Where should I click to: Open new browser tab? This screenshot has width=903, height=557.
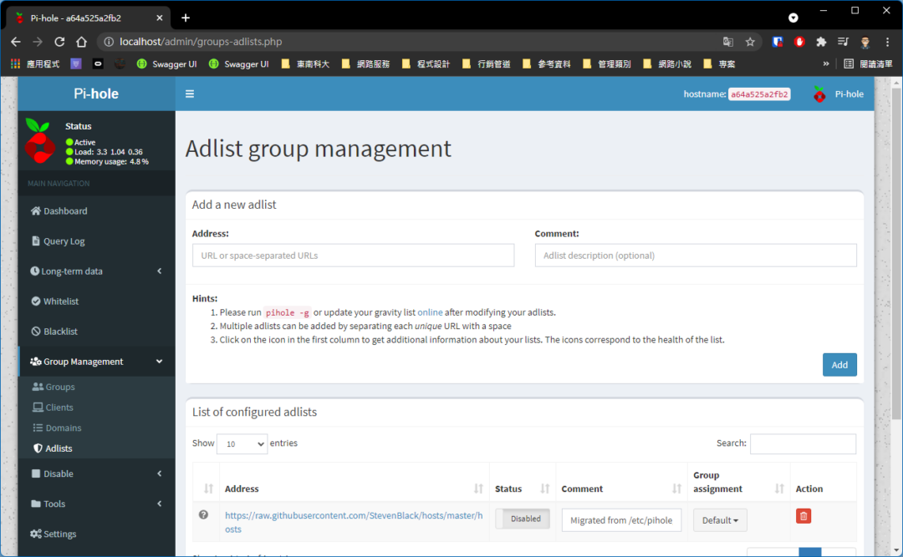click(x=186, y=18)
